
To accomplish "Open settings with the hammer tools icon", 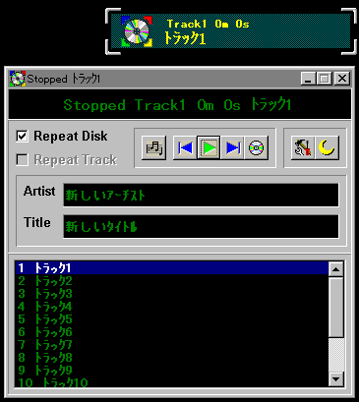I will click(303, 147).
